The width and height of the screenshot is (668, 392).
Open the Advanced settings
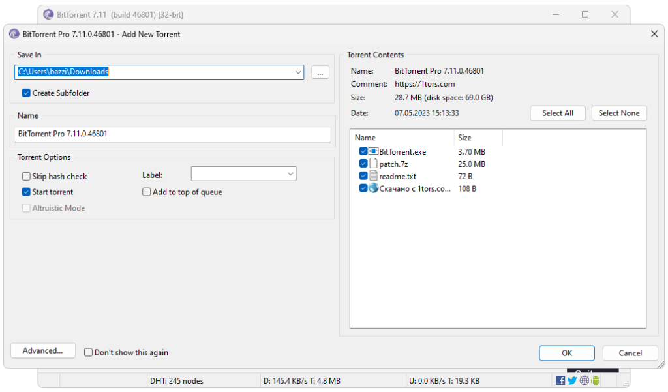[42, 350]
